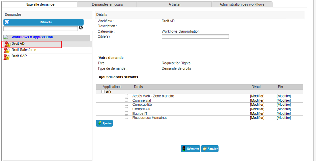Click the Cible(s) input field

(x=195, y=36)
